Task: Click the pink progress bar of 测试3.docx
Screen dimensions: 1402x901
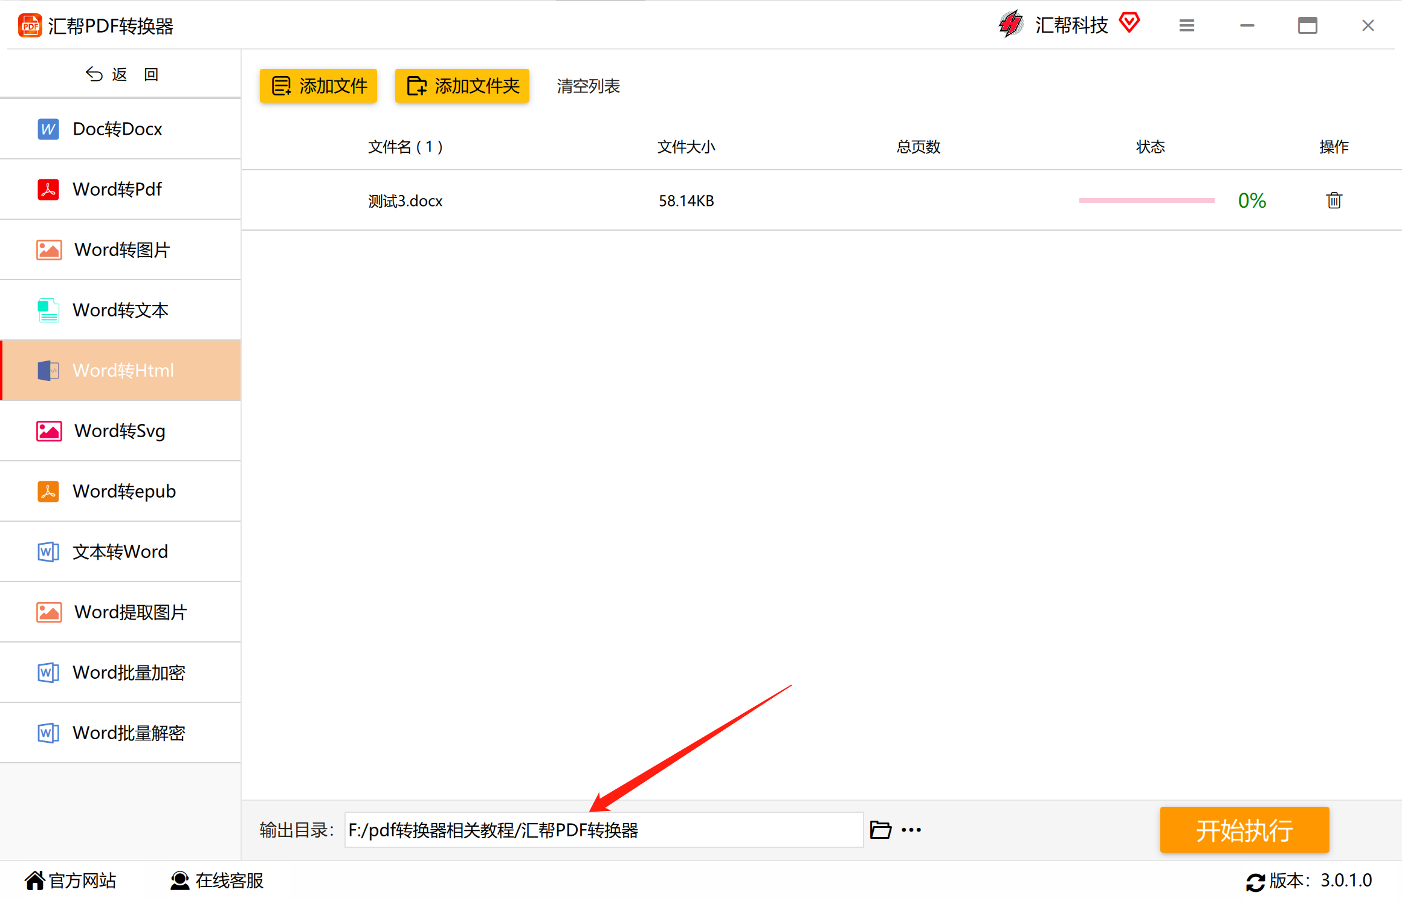Action: point(1146,200)
